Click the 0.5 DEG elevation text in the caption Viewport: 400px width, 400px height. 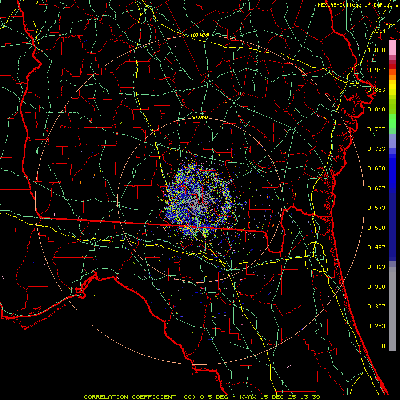tap(214, 397)
